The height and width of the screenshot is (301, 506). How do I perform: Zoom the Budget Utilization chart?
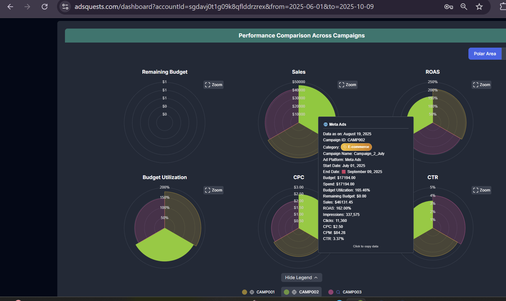[x=213, y=190]
